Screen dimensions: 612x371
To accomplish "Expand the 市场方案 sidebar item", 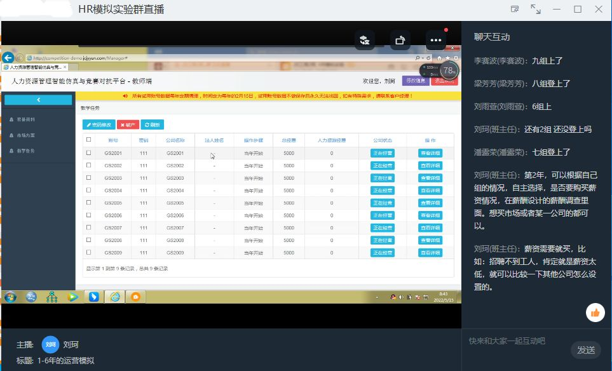I will coord(26,135).
